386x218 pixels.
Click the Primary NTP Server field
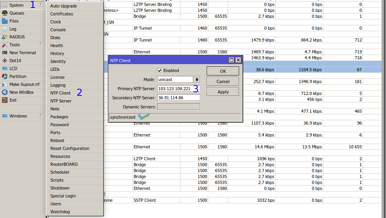coord(179,89)
